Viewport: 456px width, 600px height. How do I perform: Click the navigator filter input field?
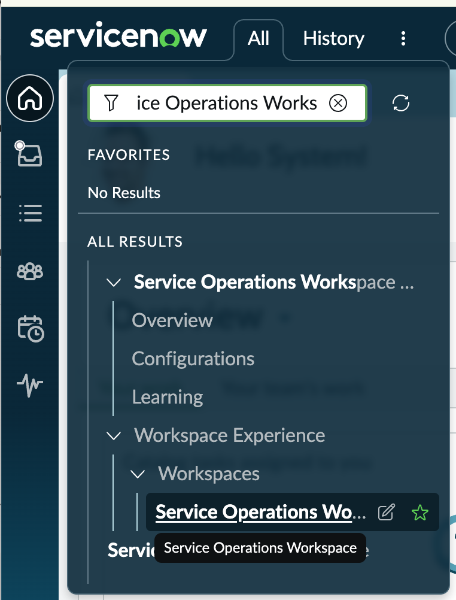point(227,104)
